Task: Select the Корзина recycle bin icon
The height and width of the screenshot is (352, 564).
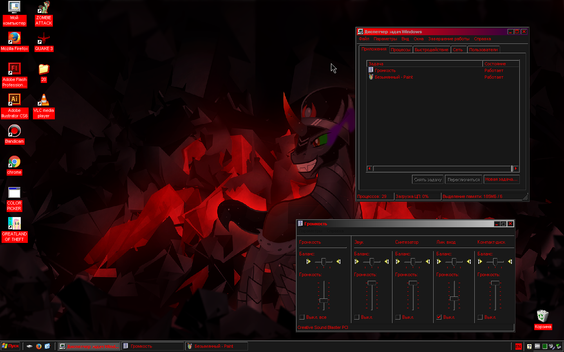Action: click(543, 320)
